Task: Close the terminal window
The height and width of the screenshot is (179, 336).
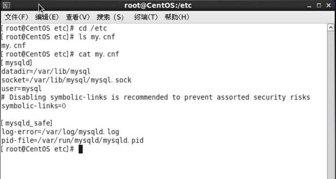Action: pos(329,6)
